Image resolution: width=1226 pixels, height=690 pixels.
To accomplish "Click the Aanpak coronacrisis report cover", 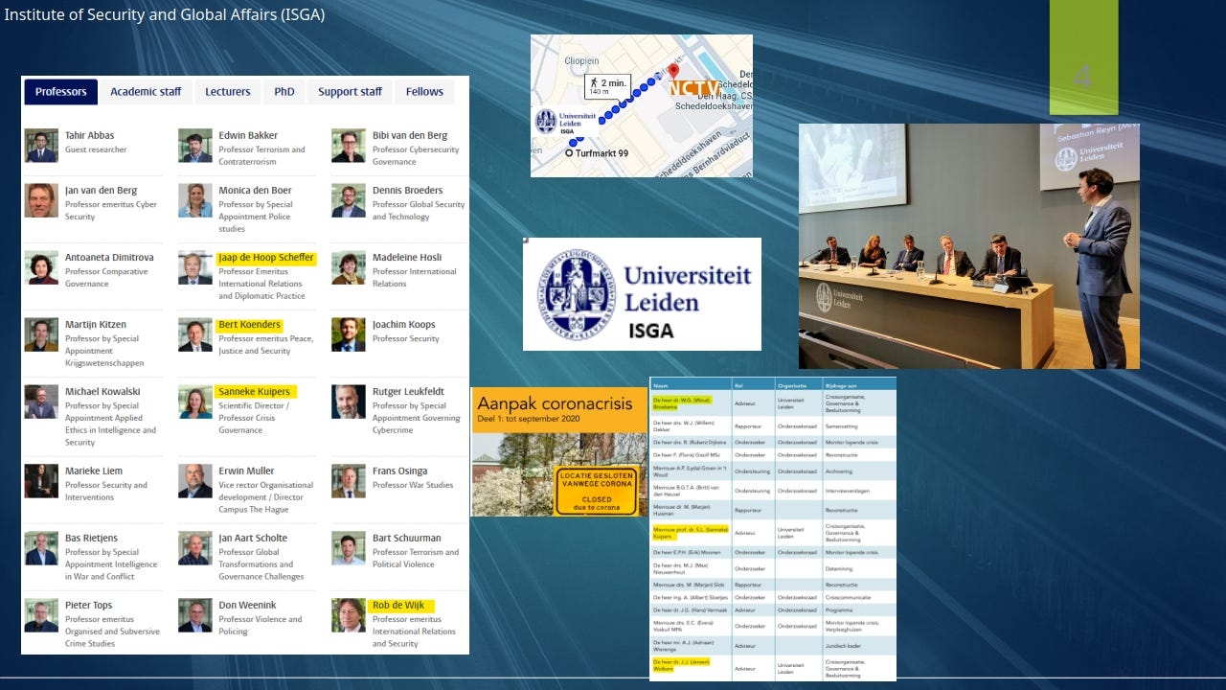I will (x=559, y=451).
